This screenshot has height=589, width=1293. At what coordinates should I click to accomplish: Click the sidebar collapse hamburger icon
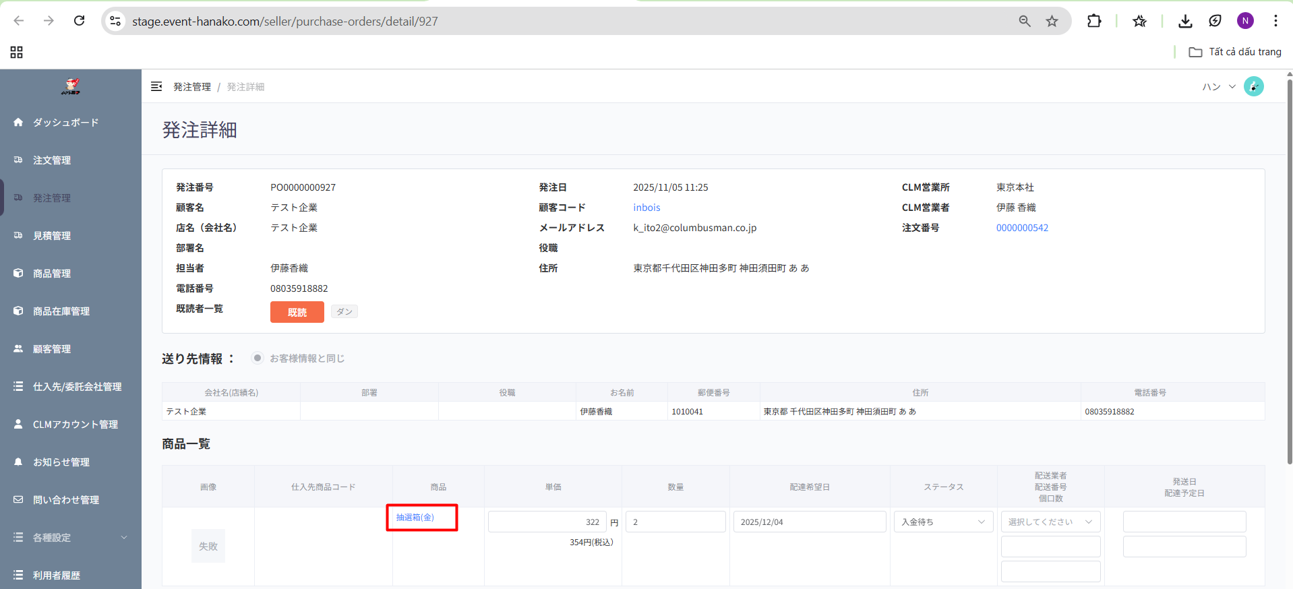pyautogui.click(x=156, y=86)
